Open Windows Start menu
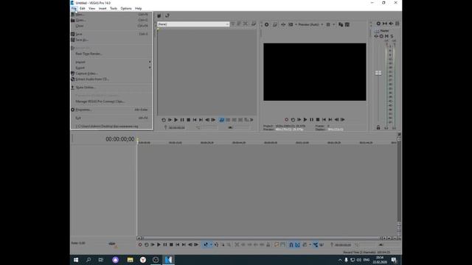The height and width of the screenshot is (265, 472). 76,260
